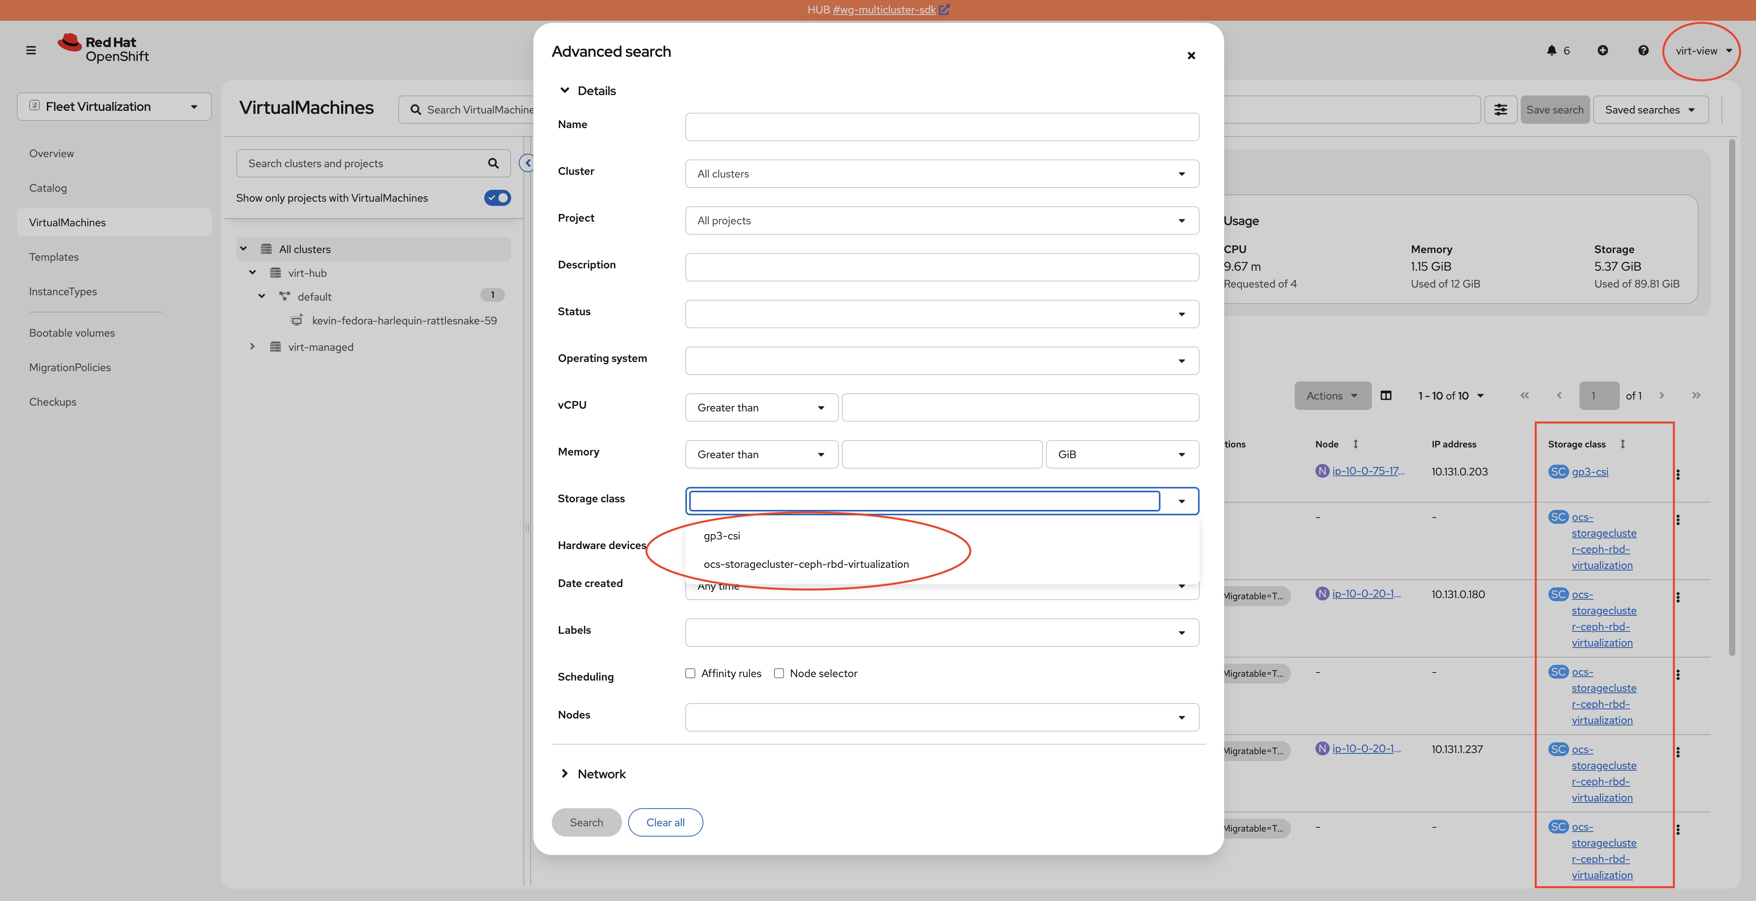
Task: Check the Affinity rules checkbox
Action: [x=690, y=674]
